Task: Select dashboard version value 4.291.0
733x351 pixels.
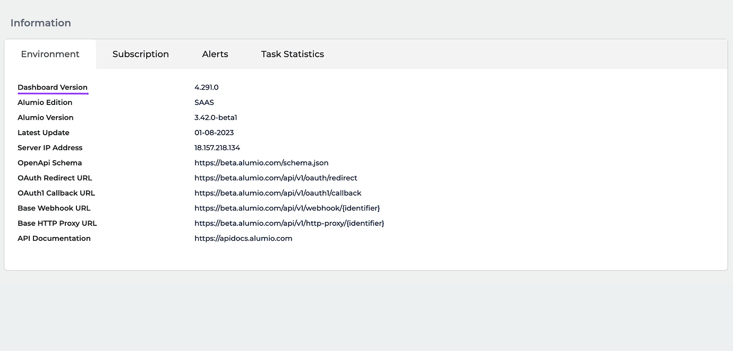Action: (207, 87)
